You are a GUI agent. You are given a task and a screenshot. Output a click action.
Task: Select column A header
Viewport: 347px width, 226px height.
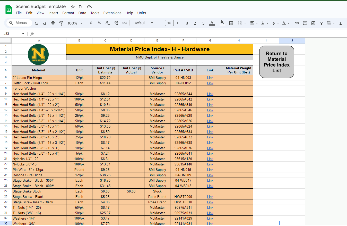point(39,40)
